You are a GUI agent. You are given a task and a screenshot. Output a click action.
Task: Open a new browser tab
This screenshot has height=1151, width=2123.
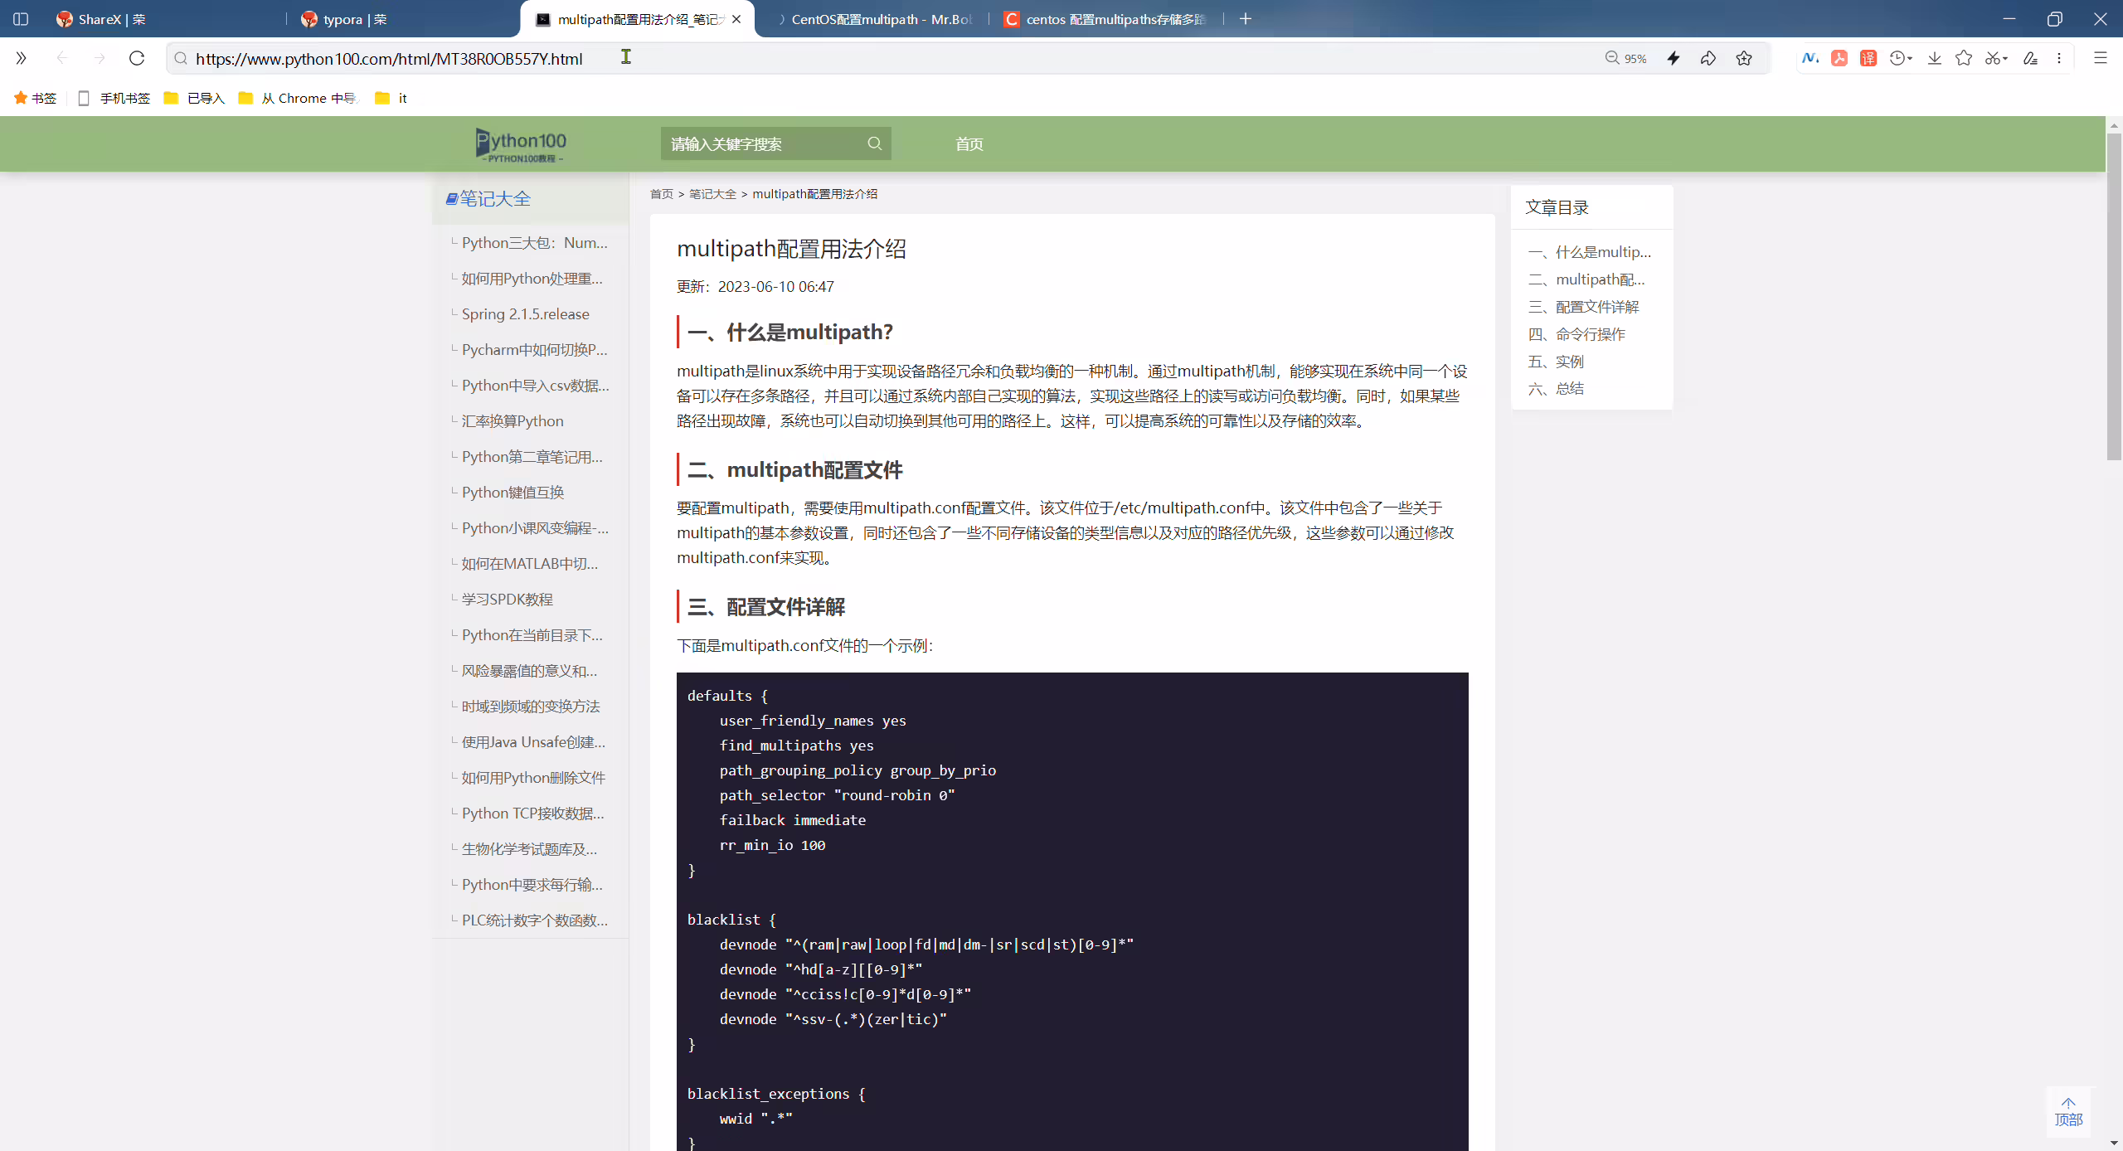tap(1246, 19)
